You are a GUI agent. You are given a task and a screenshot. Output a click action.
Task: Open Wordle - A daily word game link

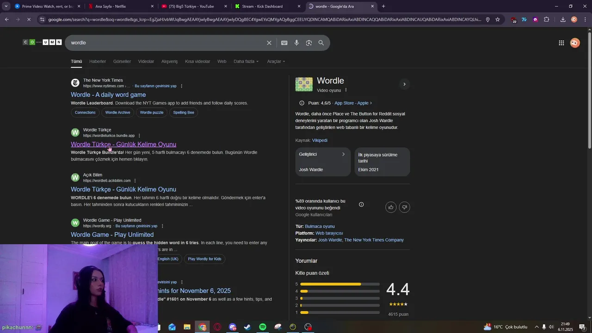coord(108,95)
